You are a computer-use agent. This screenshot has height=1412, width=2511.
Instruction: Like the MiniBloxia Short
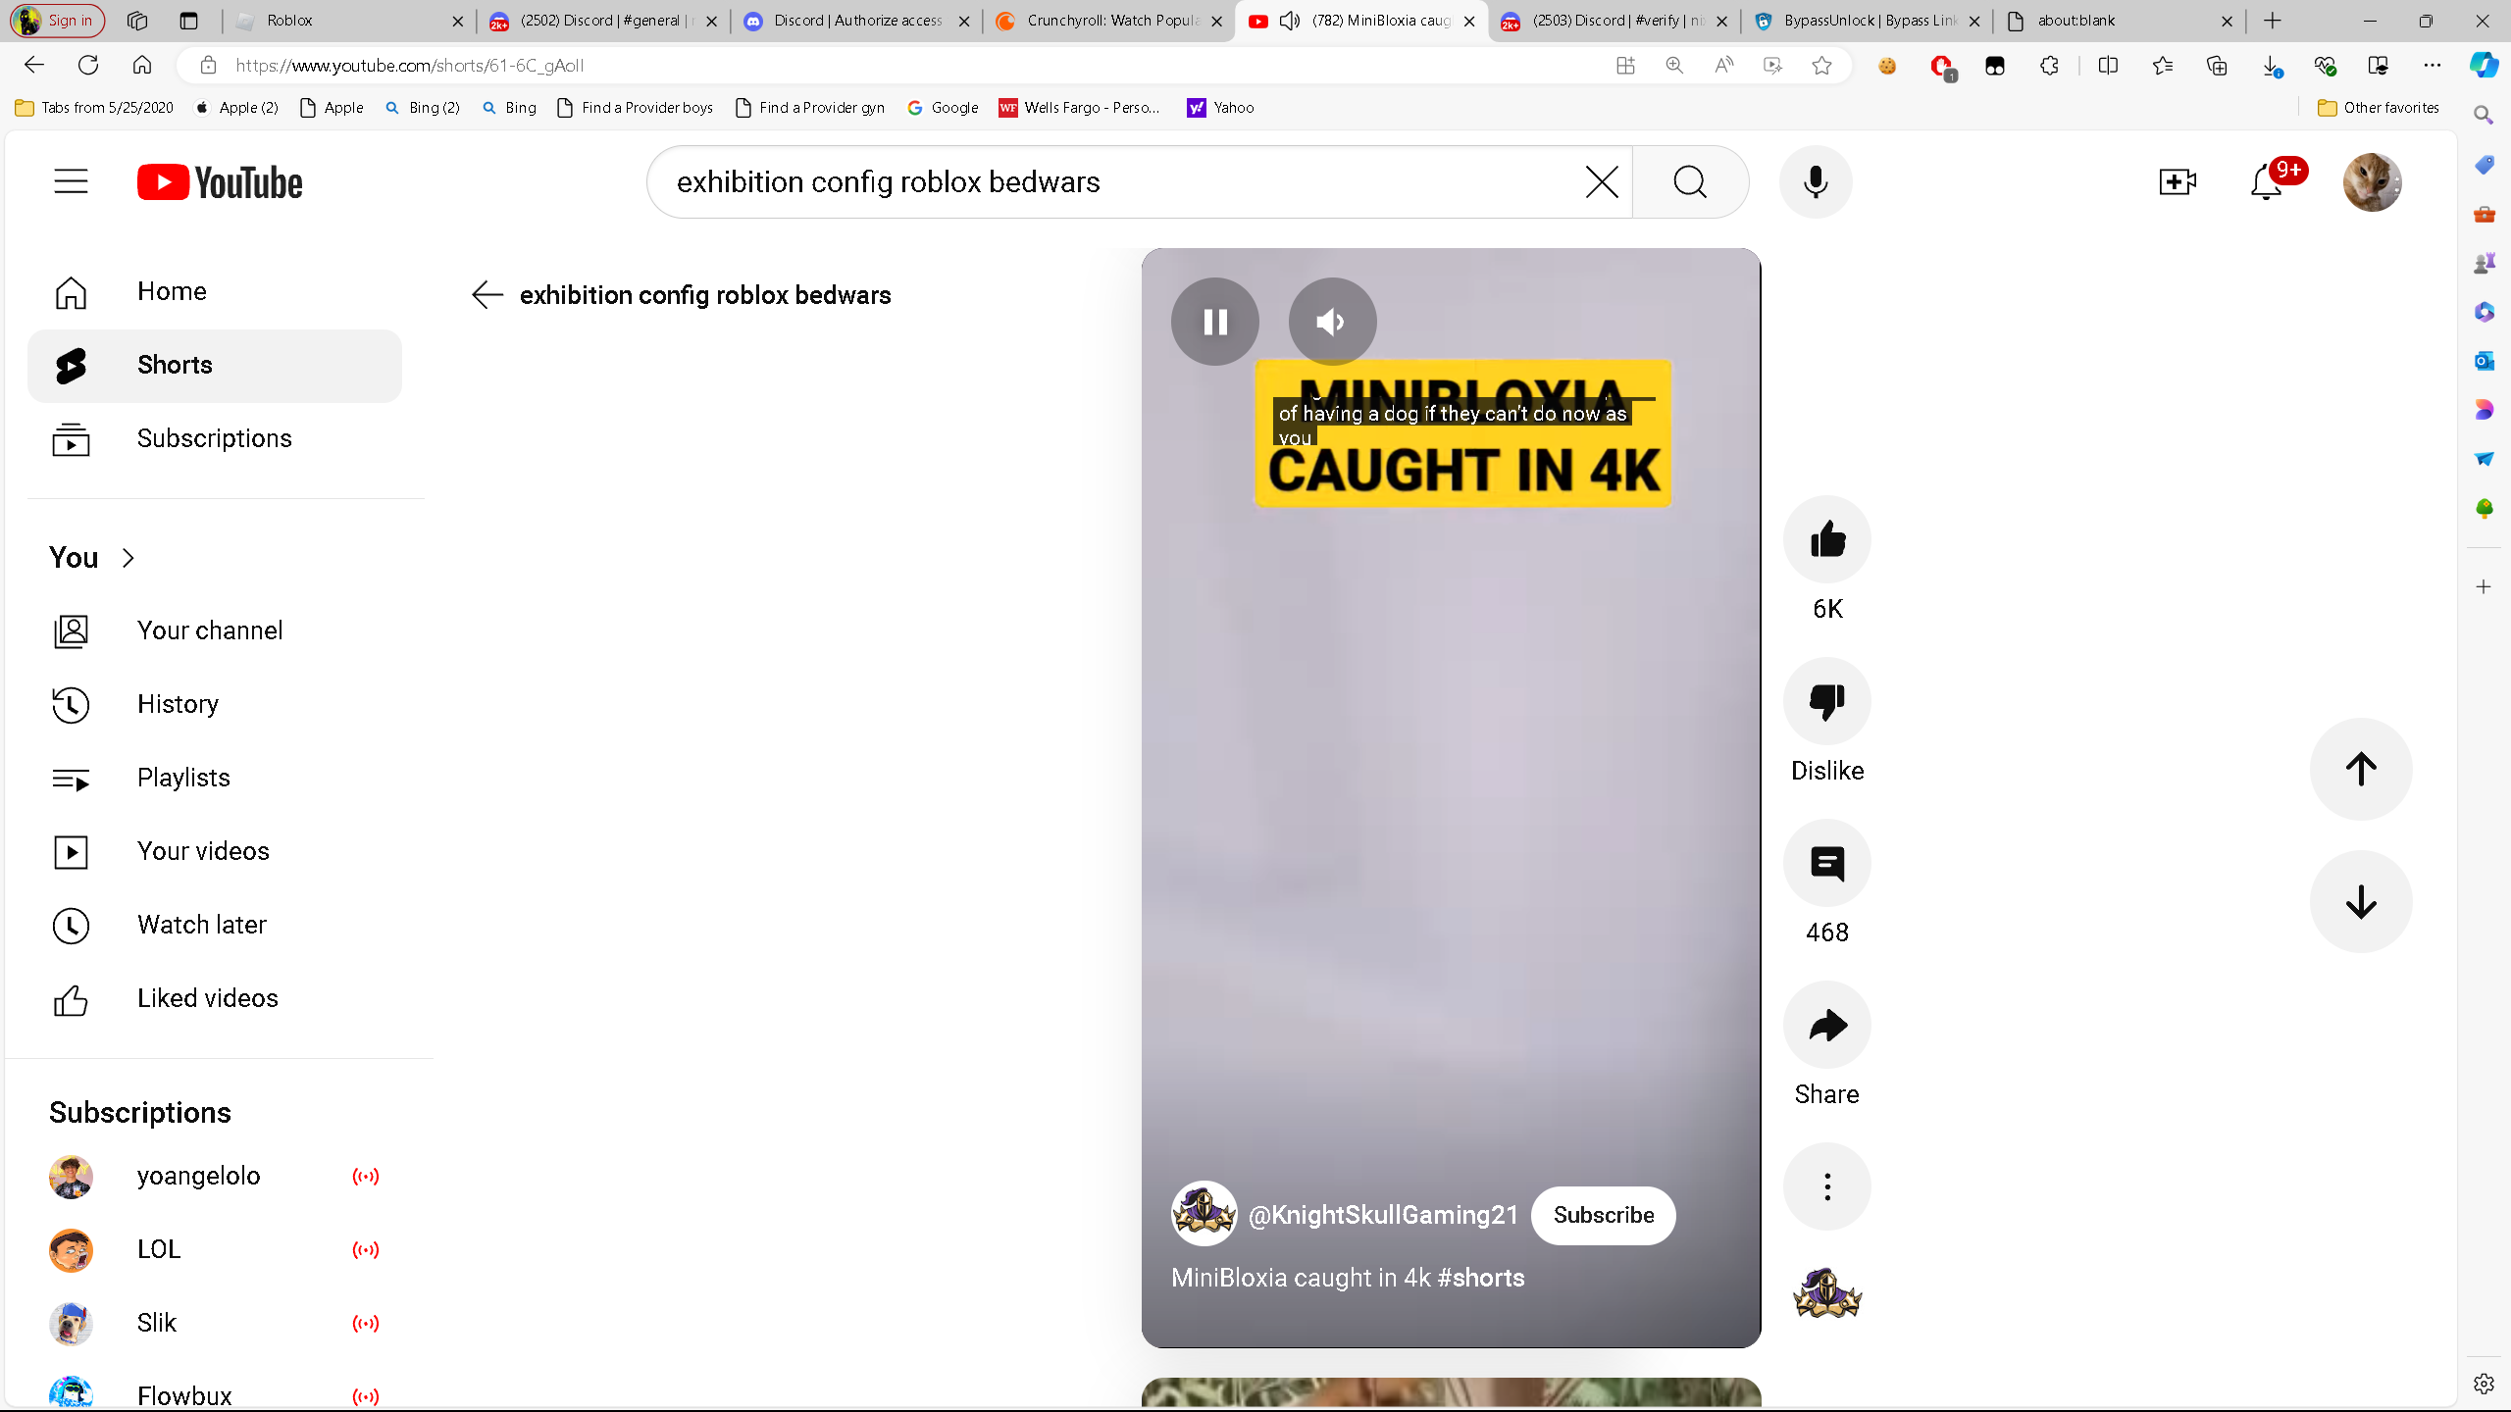tap(1826, 540)
